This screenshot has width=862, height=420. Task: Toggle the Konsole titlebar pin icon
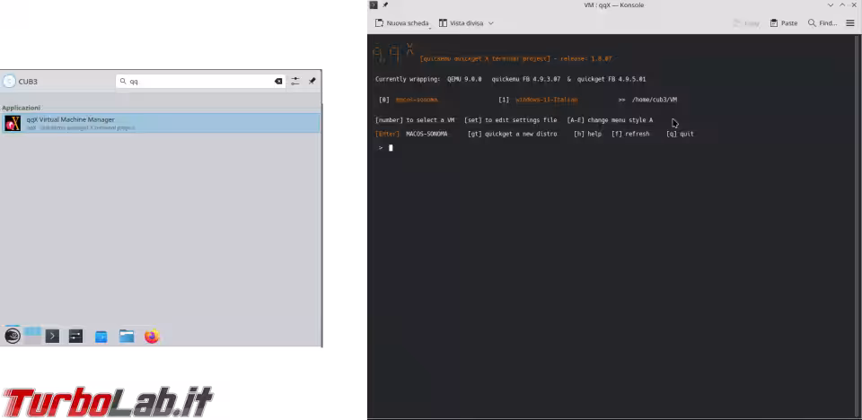(x=385, y=5)
